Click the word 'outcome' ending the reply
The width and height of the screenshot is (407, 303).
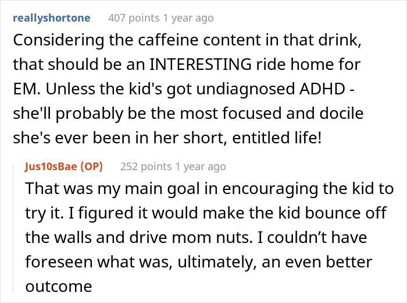[59, 286]
